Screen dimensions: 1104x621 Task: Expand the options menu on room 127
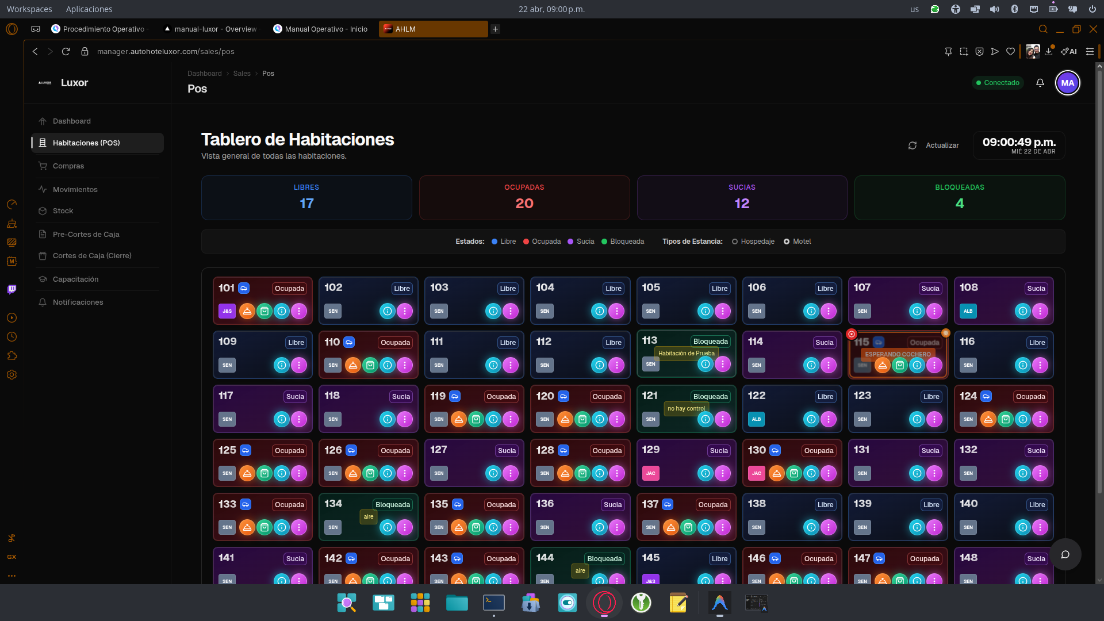[511, 473]
